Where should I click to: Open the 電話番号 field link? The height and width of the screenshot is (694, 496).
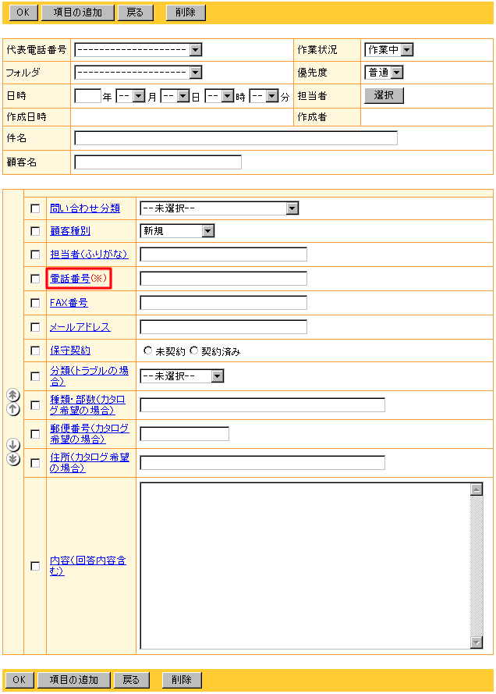tap(69, 278)
